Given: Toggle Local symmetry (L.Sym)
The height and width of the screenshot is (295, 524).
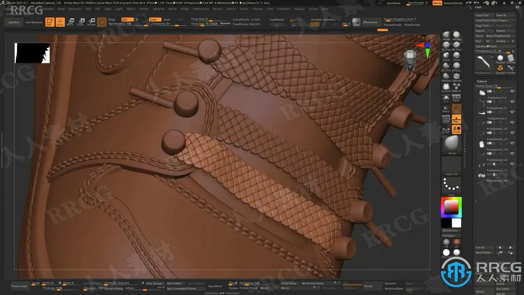Looking at the screenshot, I should [446, 129].
